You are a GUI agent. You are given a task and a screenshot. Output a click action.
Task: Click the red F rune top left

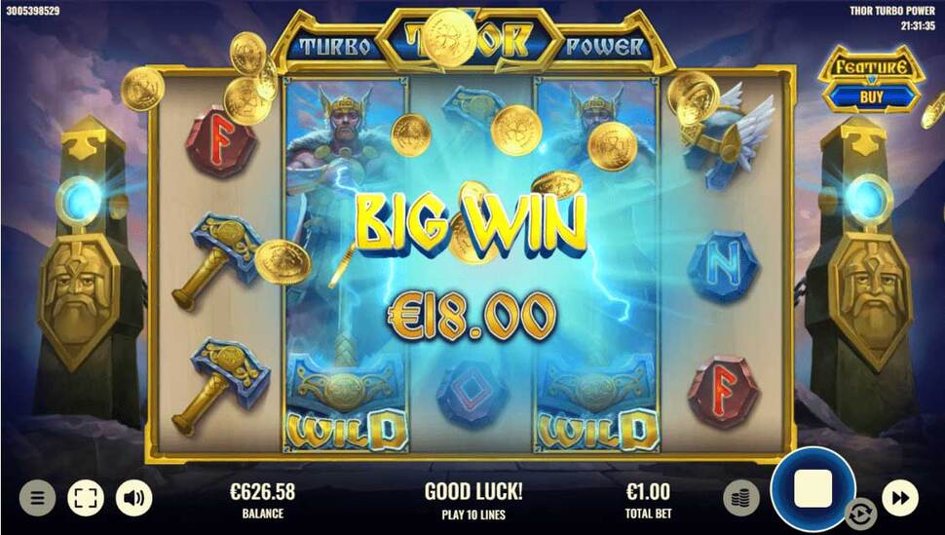pos(220,142)
